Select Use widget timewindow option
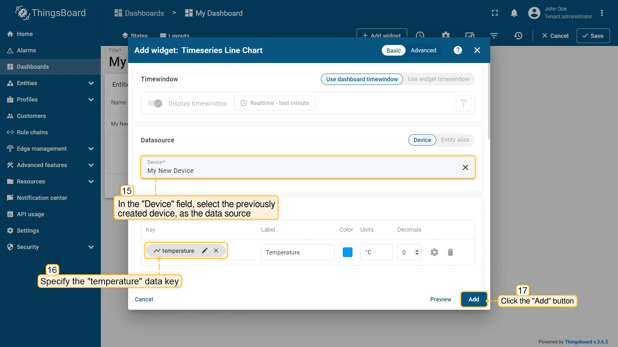The height and width of the screenshot is (347, 618). (x=438, y=79)
